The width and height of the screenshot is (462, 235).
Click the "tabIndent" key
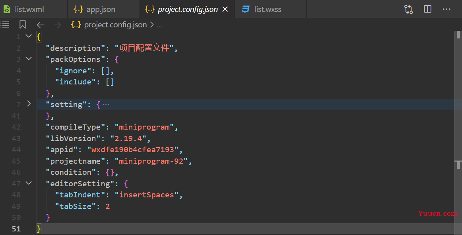[x=80, y=195]
